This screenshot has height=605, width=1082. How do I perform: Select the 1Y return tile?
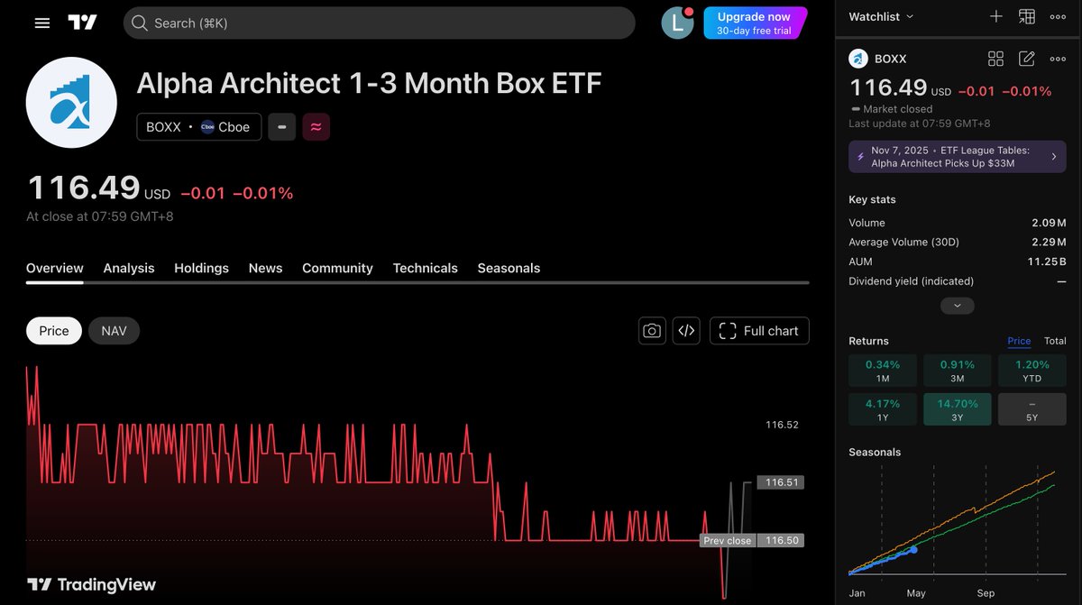[883, 409]
